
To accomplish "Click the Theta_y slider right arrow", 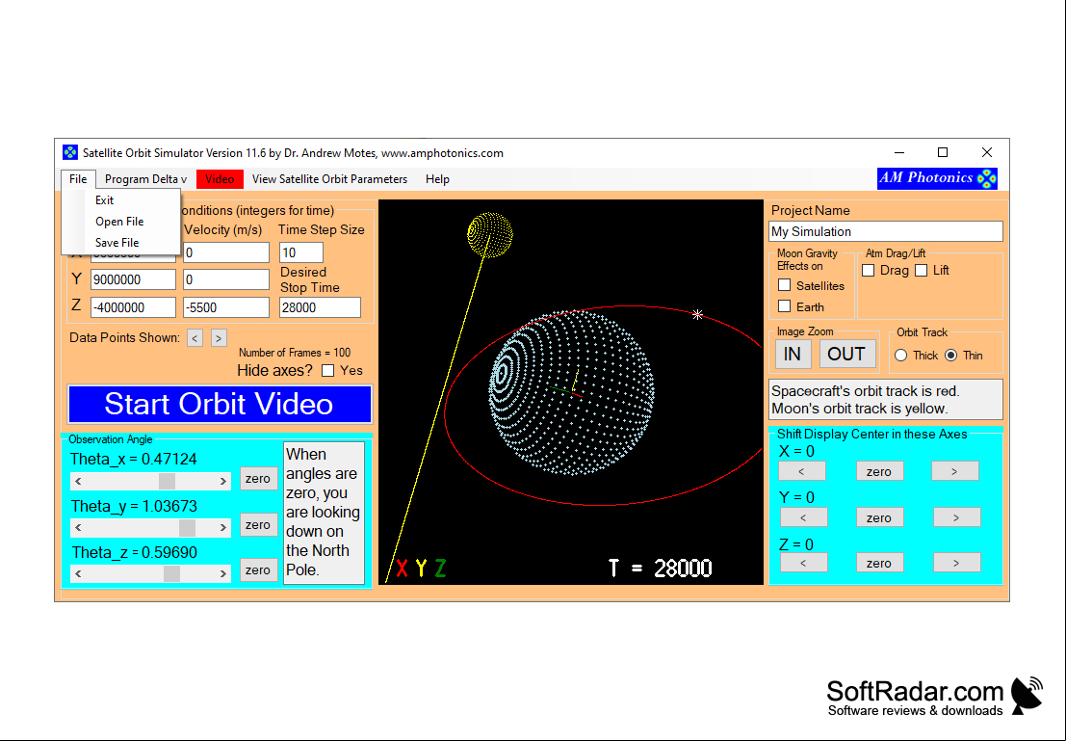I will click(223, 527).
